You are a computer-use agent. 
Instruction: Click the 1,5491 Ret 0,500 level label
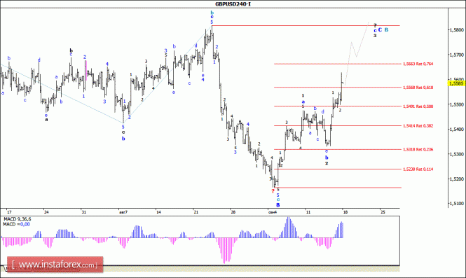tap(418, 106)
